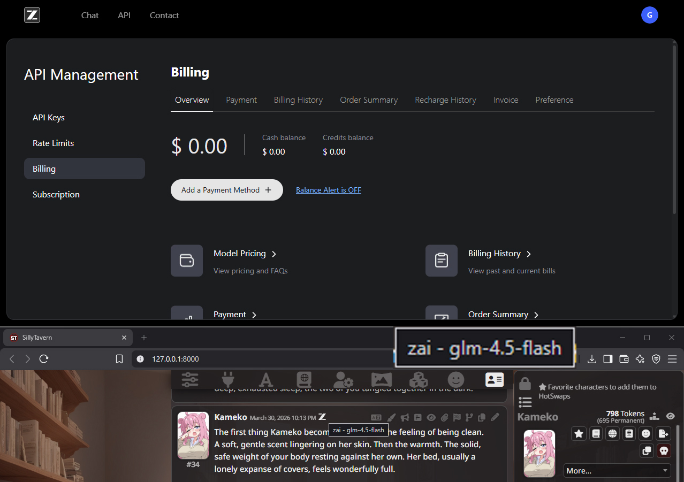Screen dimensions: 684x482
Task: Expand Payment card chevron
Action: pyautogui.click(x=254, y=315)
